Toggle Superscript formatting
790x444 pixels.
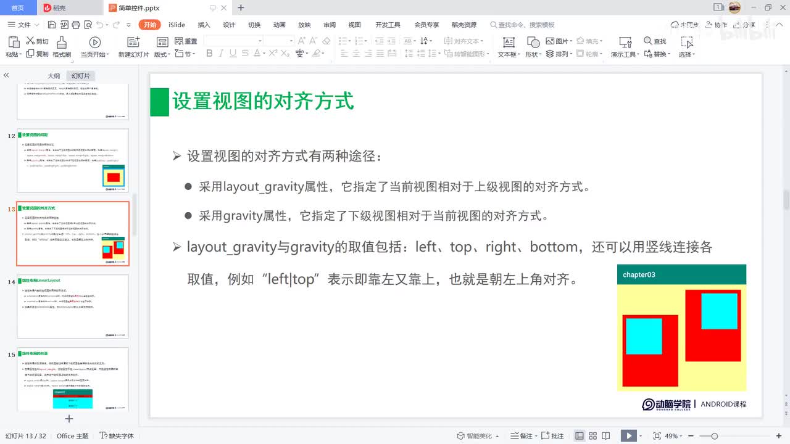(x=272, y=54)
